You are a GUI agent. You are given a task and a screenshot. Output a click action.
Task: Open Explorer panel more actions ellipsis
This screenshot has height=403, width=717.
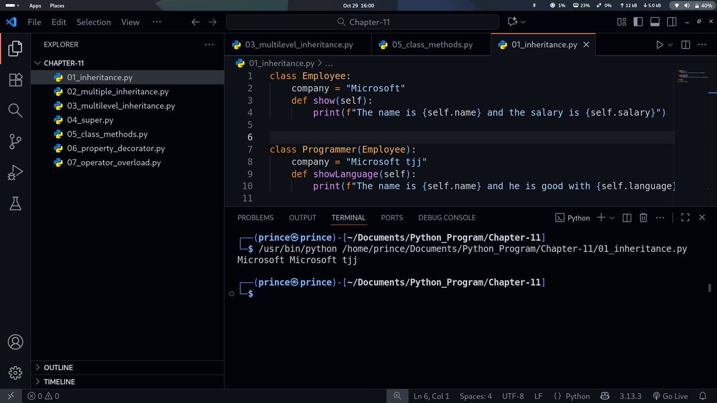click(209, 45)
